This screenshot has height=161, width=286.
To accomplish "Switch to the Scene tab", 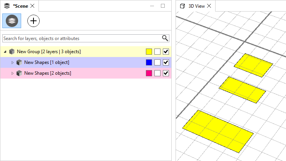I will (20, 6).
